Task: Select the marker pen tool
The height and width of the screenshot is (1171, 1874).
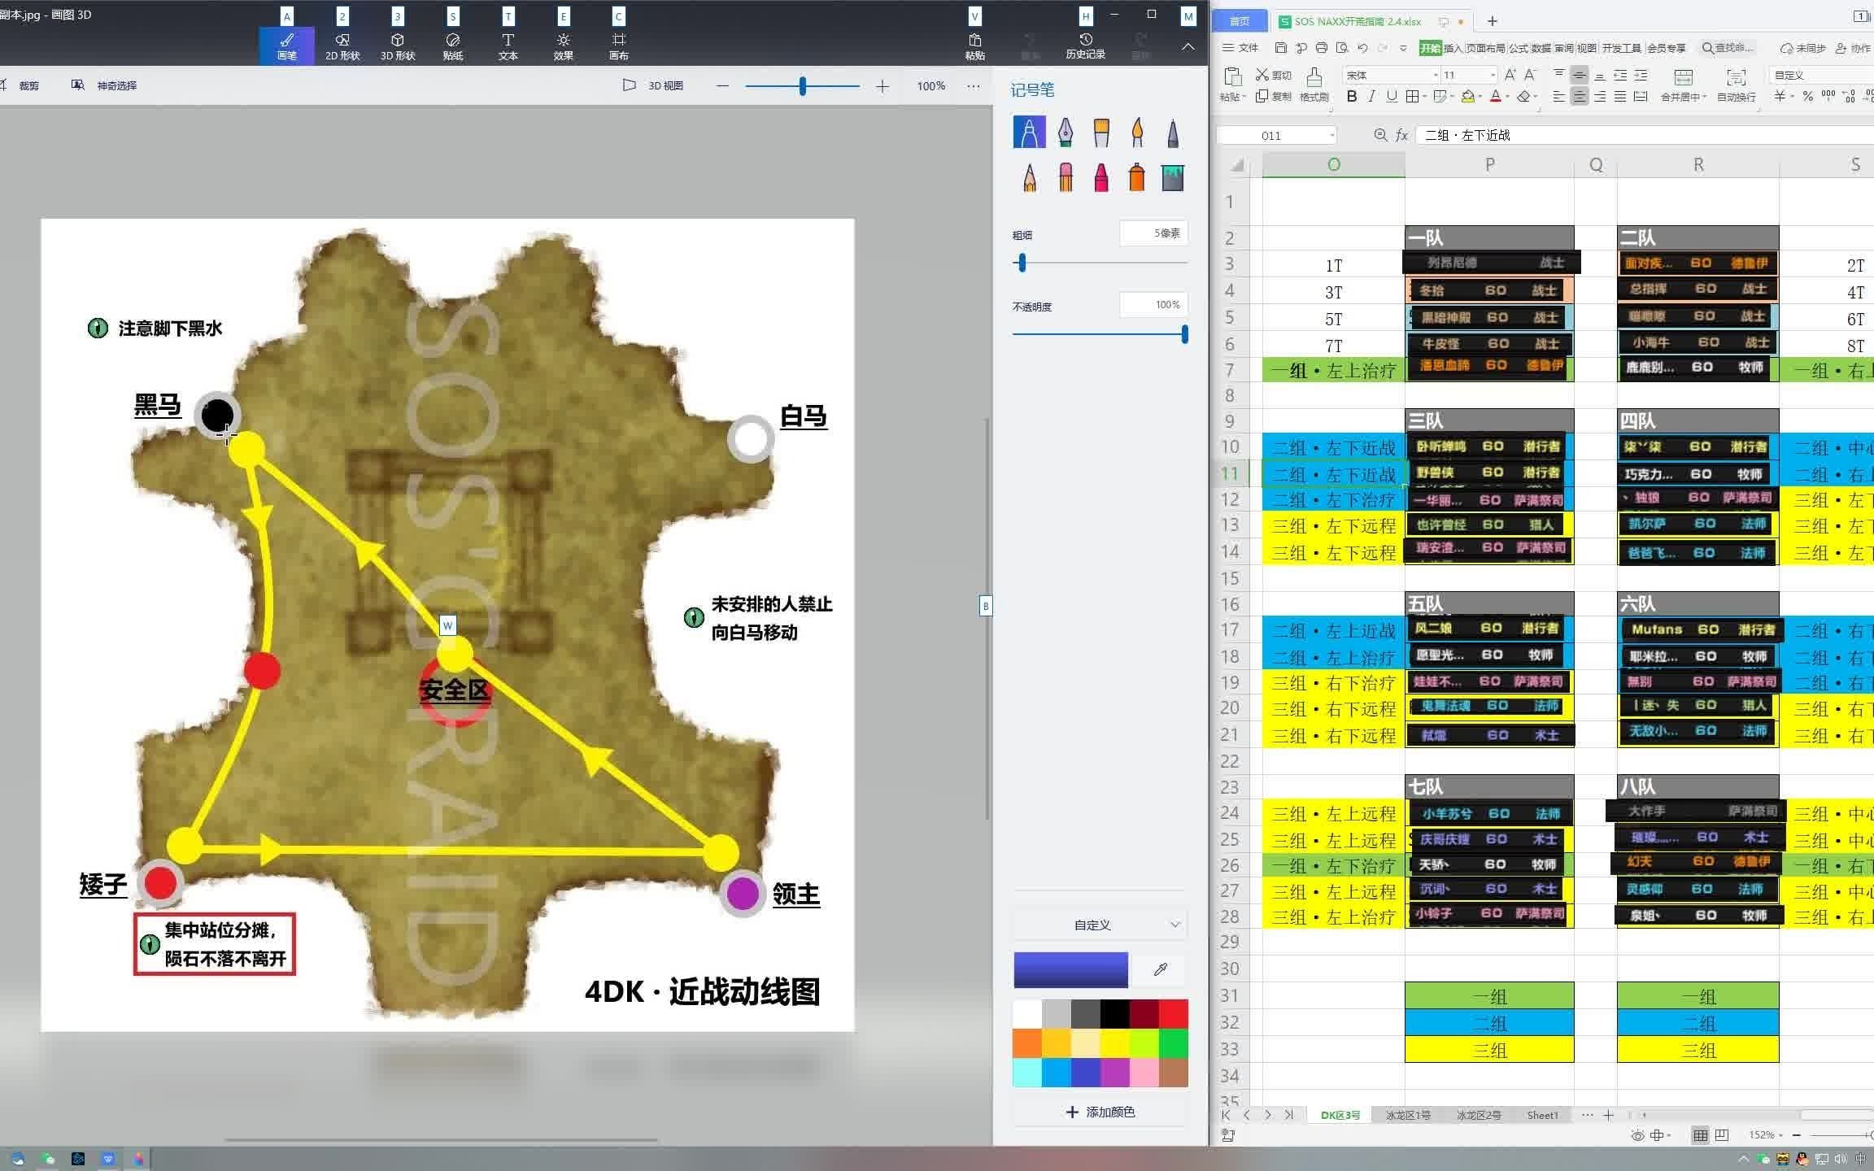Action: coord(1029,133)
